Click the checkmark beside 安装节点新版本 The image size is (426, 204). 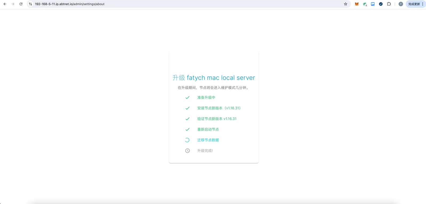point(187,108)
